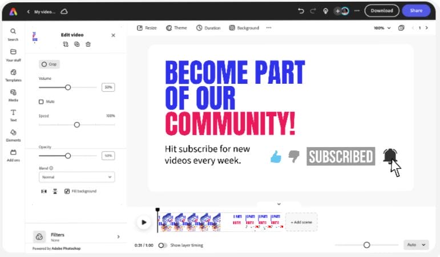
Task: Open the Background settings
Action: tap(244, 28)
